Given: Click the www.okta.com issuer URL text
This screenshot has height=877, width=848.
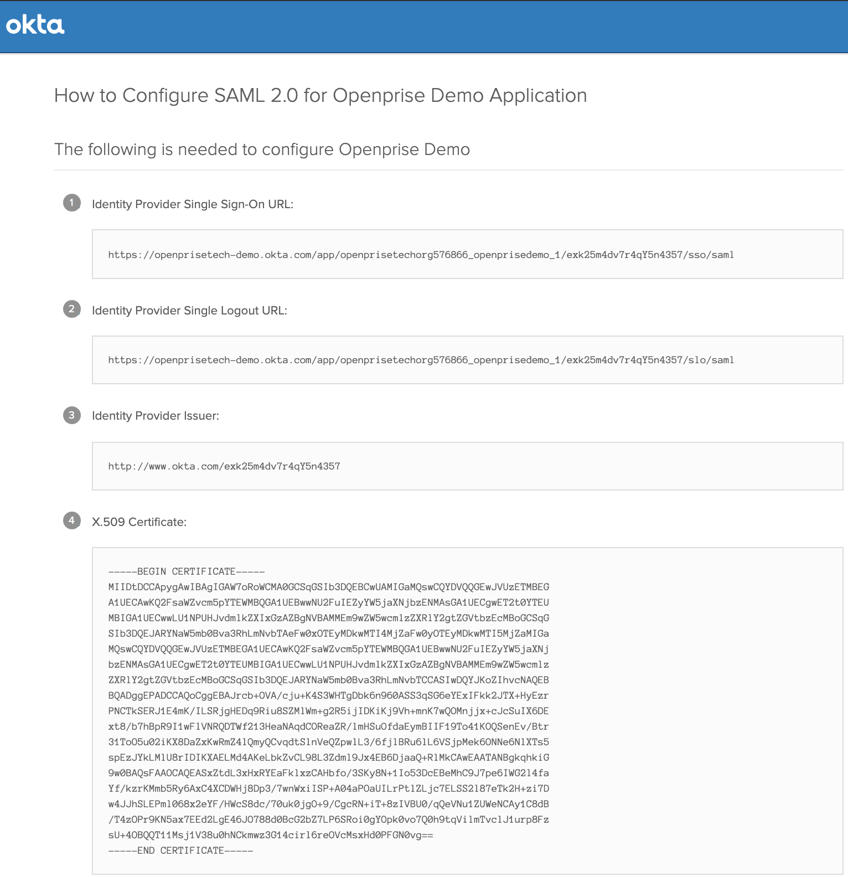Looking at the screenshot, I should 224,466.
